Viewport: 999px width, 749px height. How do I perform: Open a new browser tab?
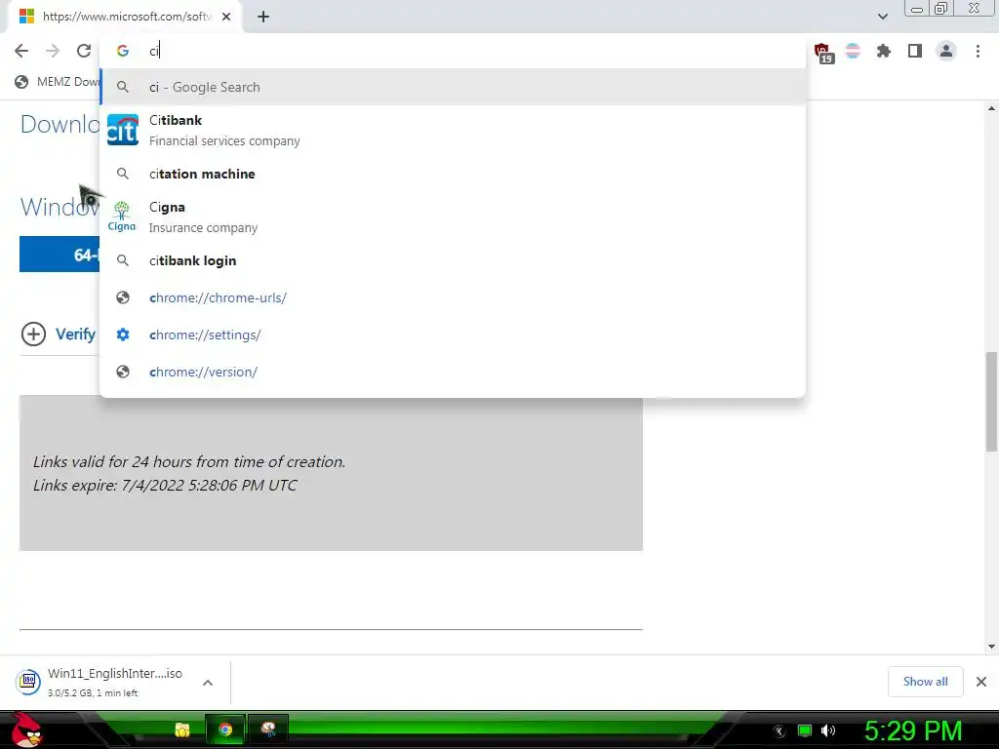(263, 17)
